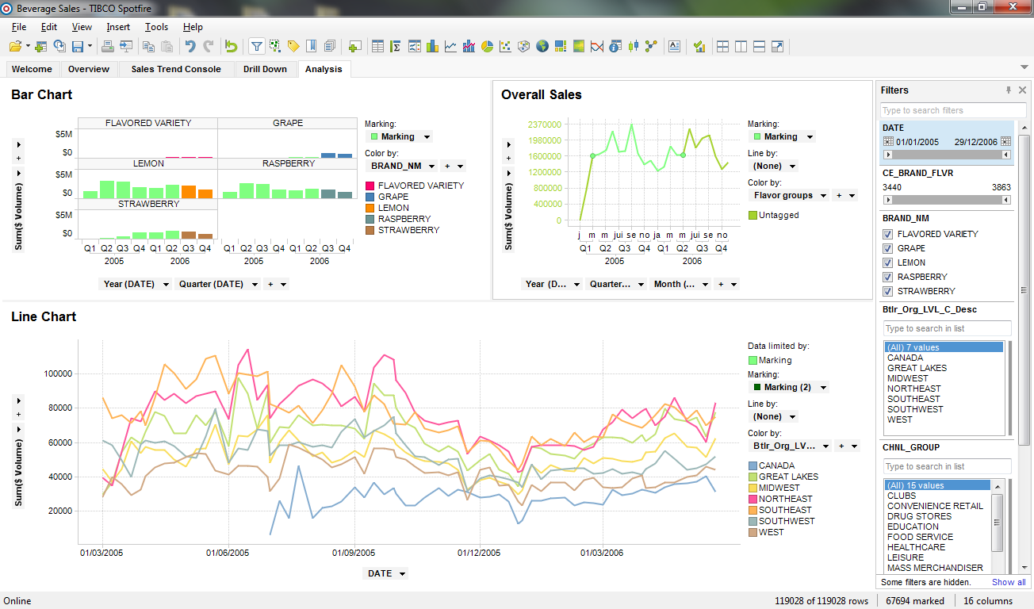
Task: Add a map chart with globe icon
Action: [x=542, y=47]
